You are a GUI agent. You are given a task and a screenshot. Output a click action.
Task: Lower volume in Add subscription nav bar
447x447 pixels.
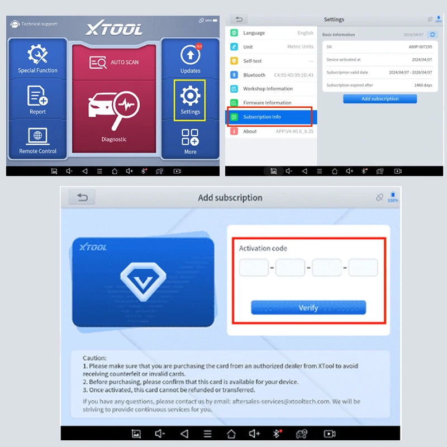[160, 434]
